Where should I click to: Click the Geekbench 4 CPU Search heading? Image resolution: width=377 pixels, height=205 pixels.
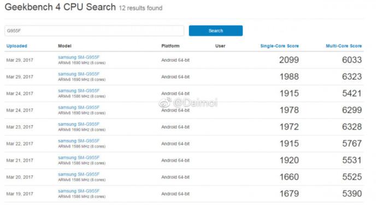(x=60, y=7)
